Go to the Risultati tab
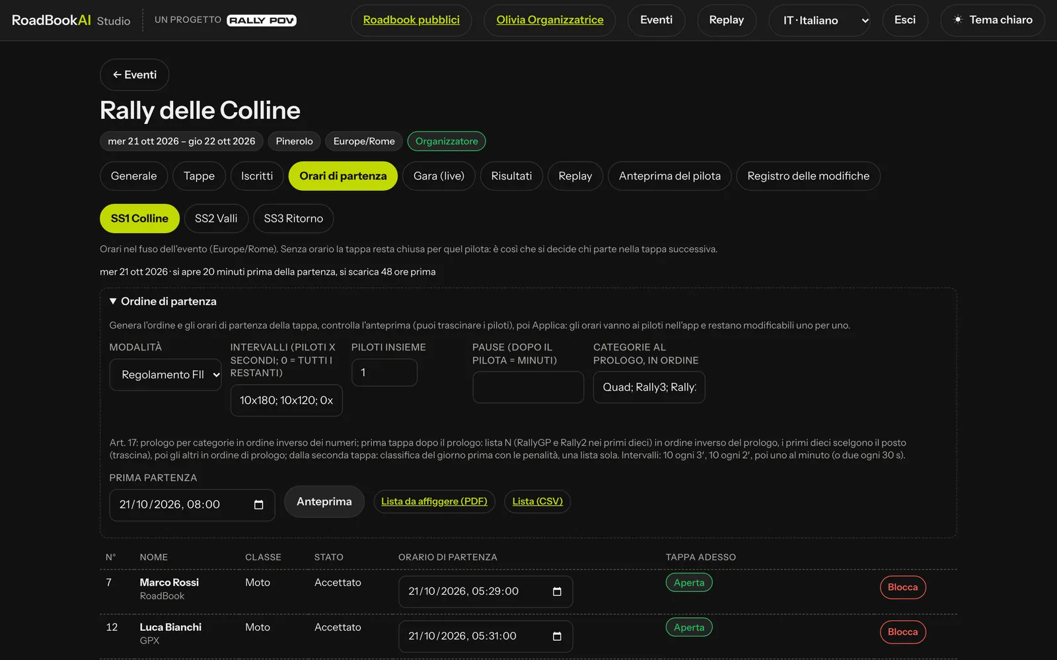The image size is (1057, 660). [511, 176]
